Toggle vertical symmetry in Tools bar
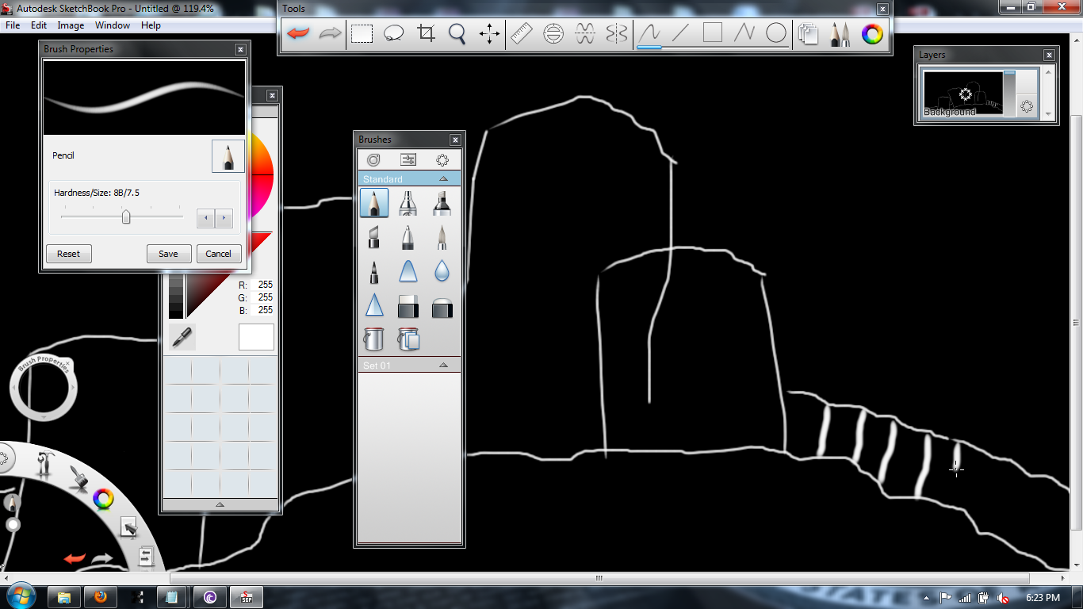This screenshot has height=609, width=1083. (x=617, y=34)
